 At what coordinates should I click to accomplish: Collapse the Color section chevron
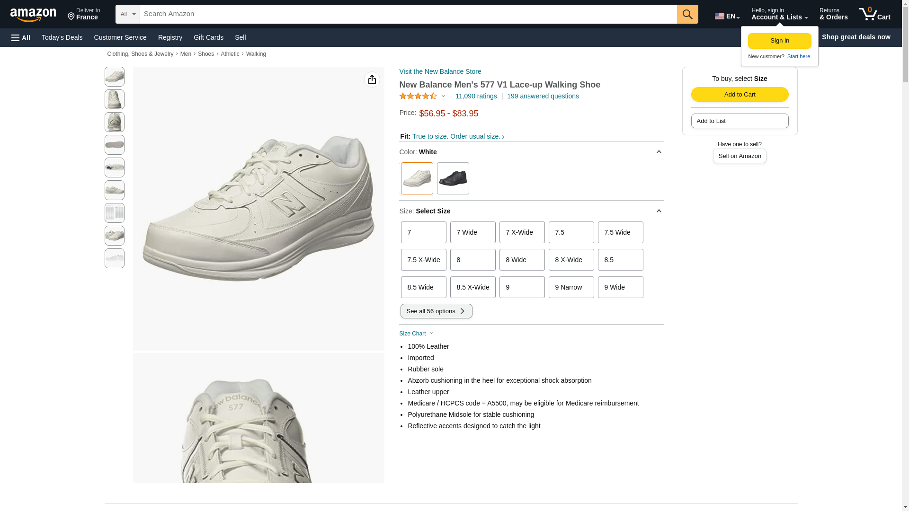(659, 152)
